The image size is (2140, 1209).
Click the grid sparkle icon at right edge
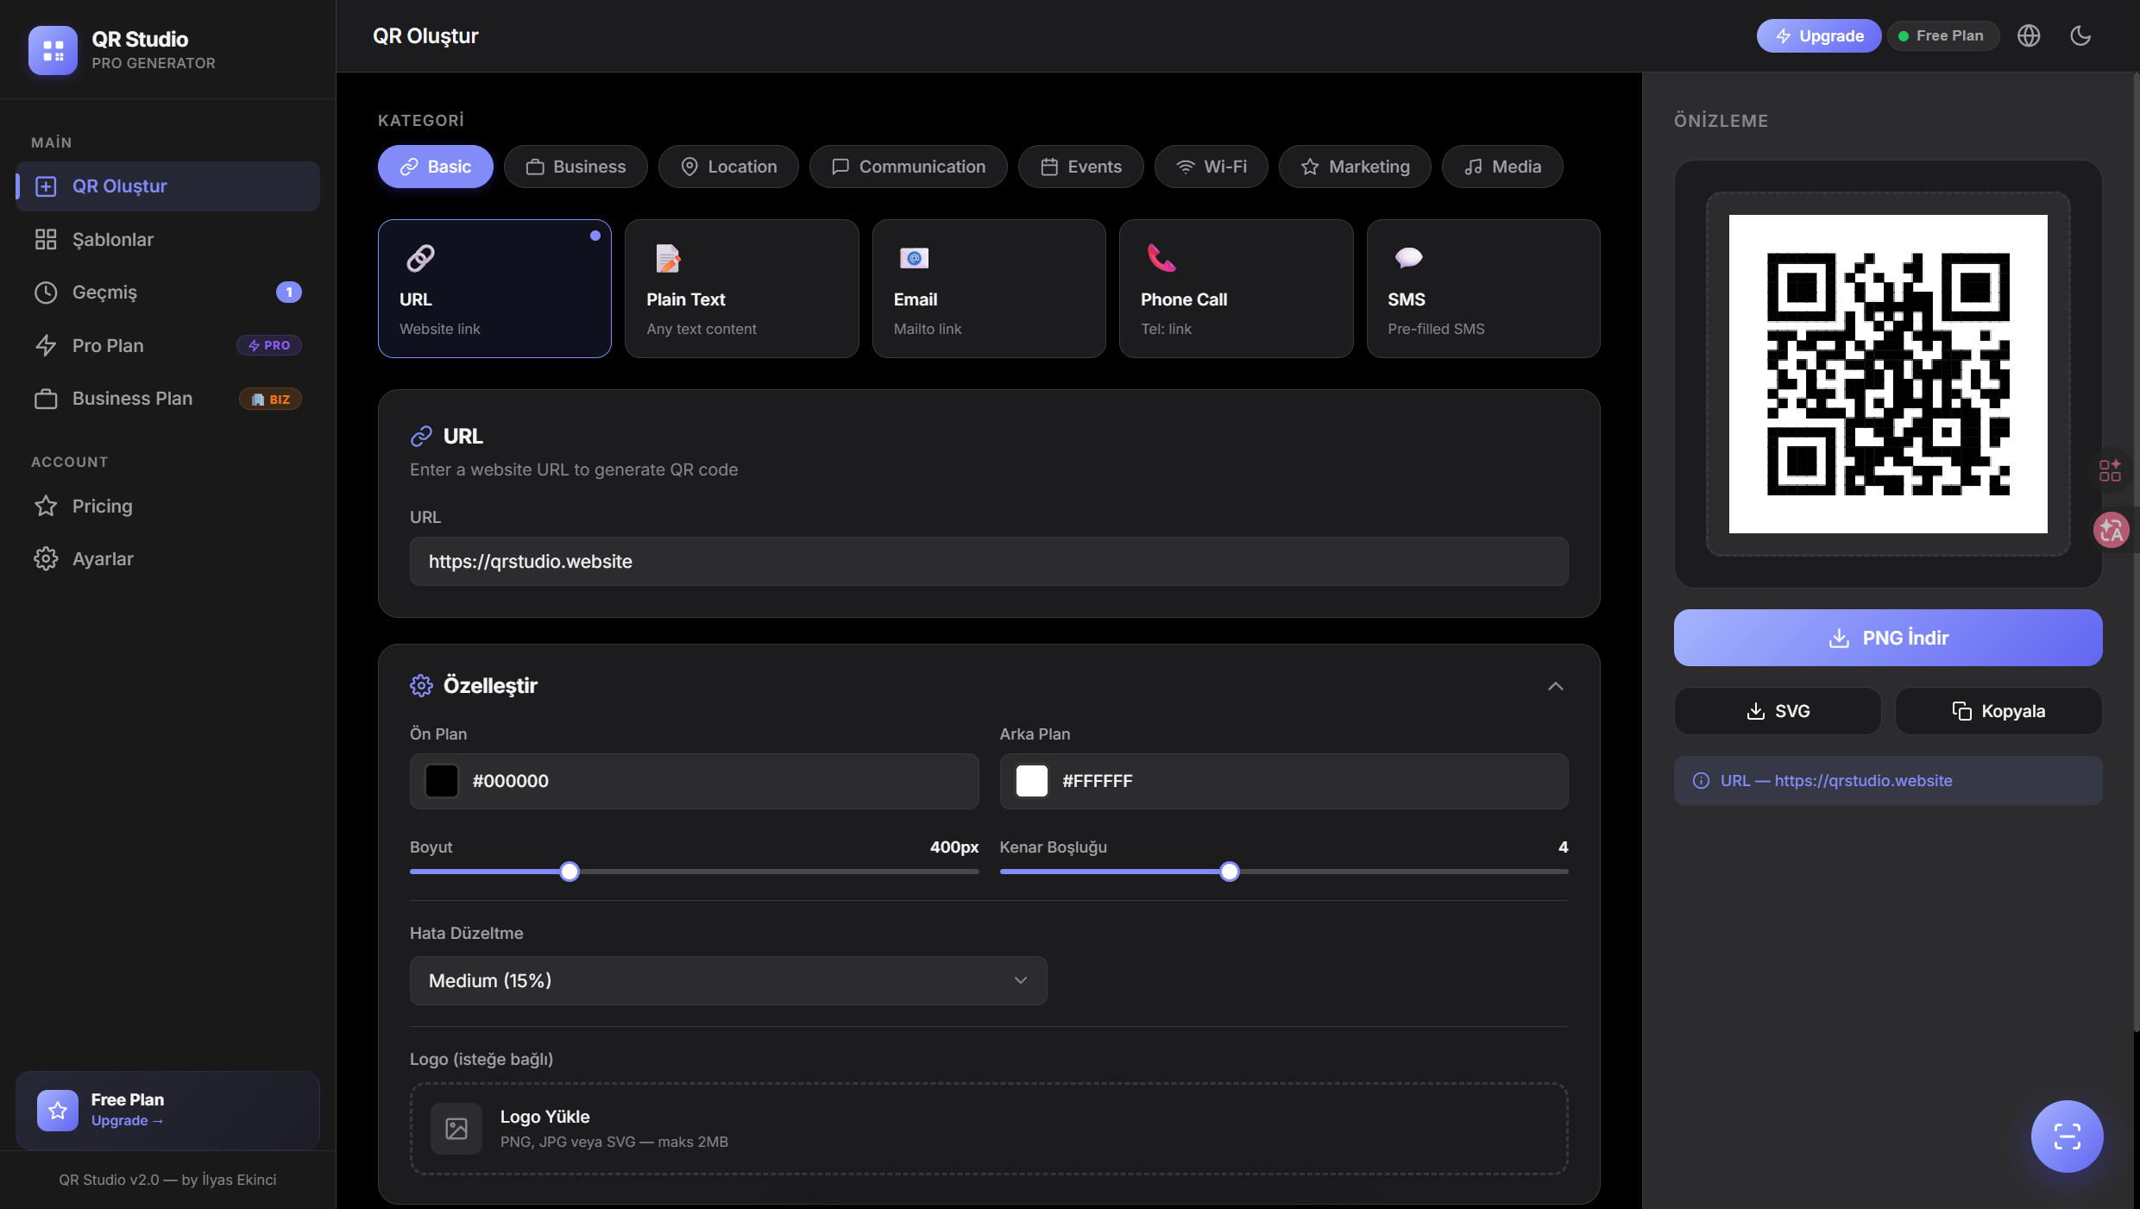coord(2110,470)
